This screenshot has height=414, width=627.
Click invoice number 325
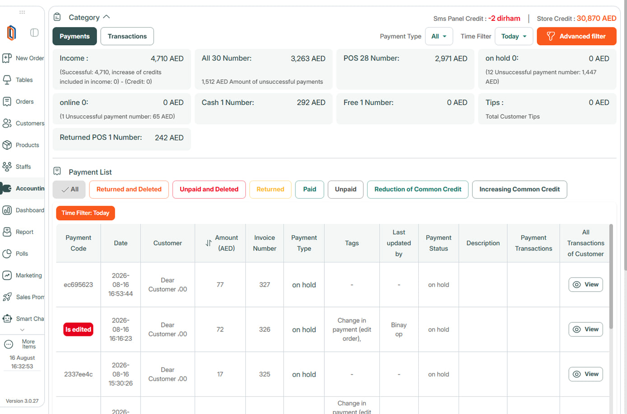click(x=265, y=374)
